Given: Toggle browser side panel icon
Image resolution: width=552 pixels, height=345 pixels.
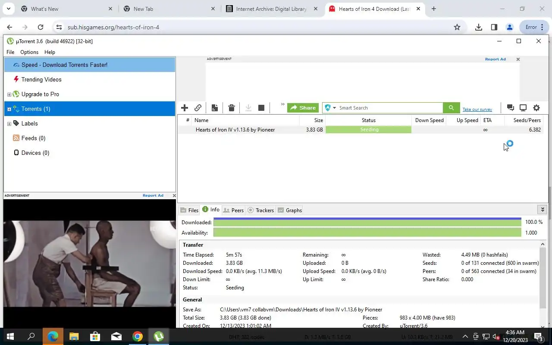Looking at the screenshot, I should tap(494, 27).
